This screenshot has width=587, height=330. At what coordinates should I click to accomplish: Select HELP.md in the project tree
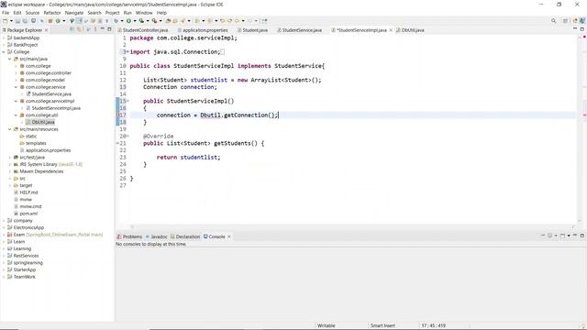(28, 192)
